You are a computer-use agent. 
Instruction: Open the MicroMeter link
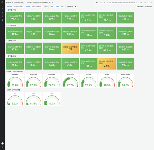click(140, 6)
